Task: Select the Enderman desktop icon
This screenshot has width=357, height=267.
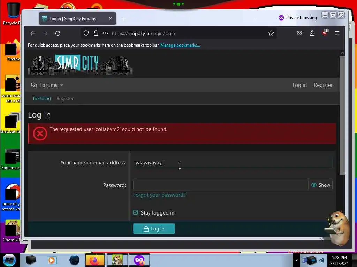Action: [11, 159]
